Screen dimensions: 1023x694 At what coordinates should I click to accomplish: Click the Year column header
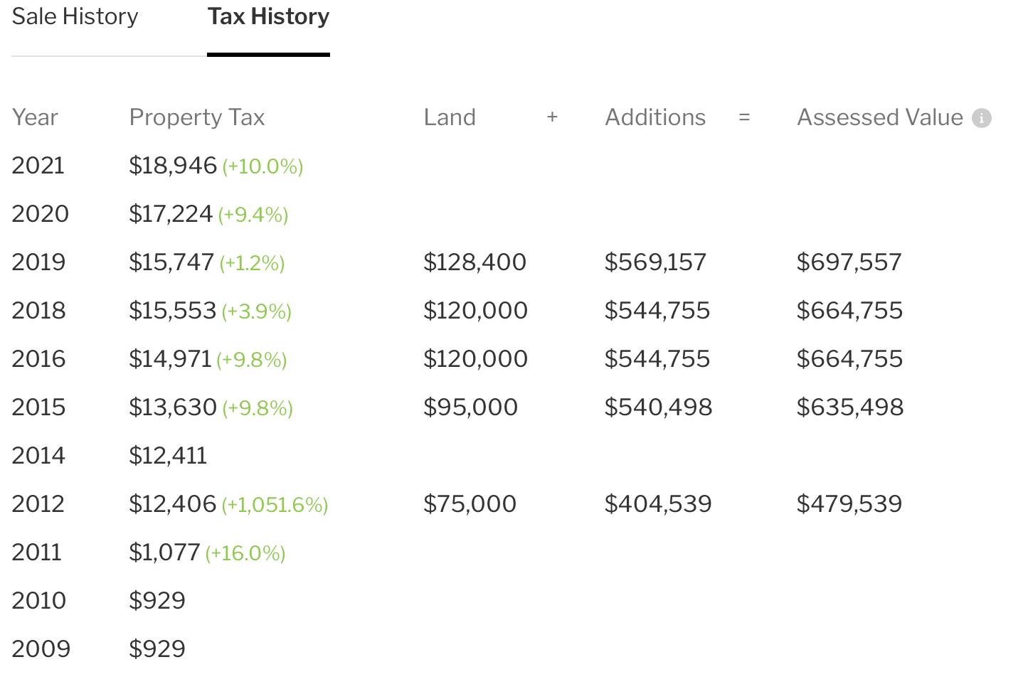coord(35,117)
